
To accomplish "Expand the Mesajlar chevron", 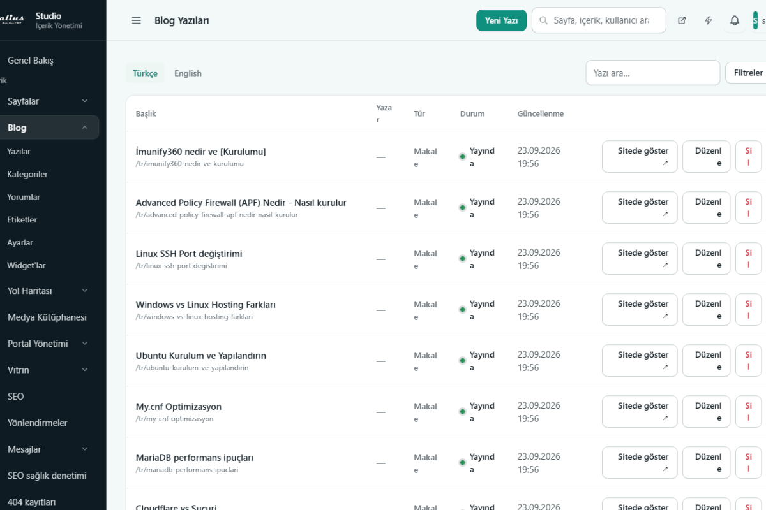I will (x=85, y=449).
